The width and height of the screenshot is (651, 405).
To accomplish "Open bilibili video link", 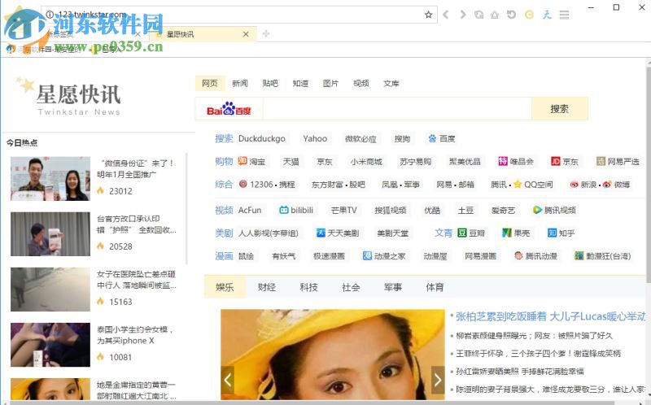I will 296,210.
